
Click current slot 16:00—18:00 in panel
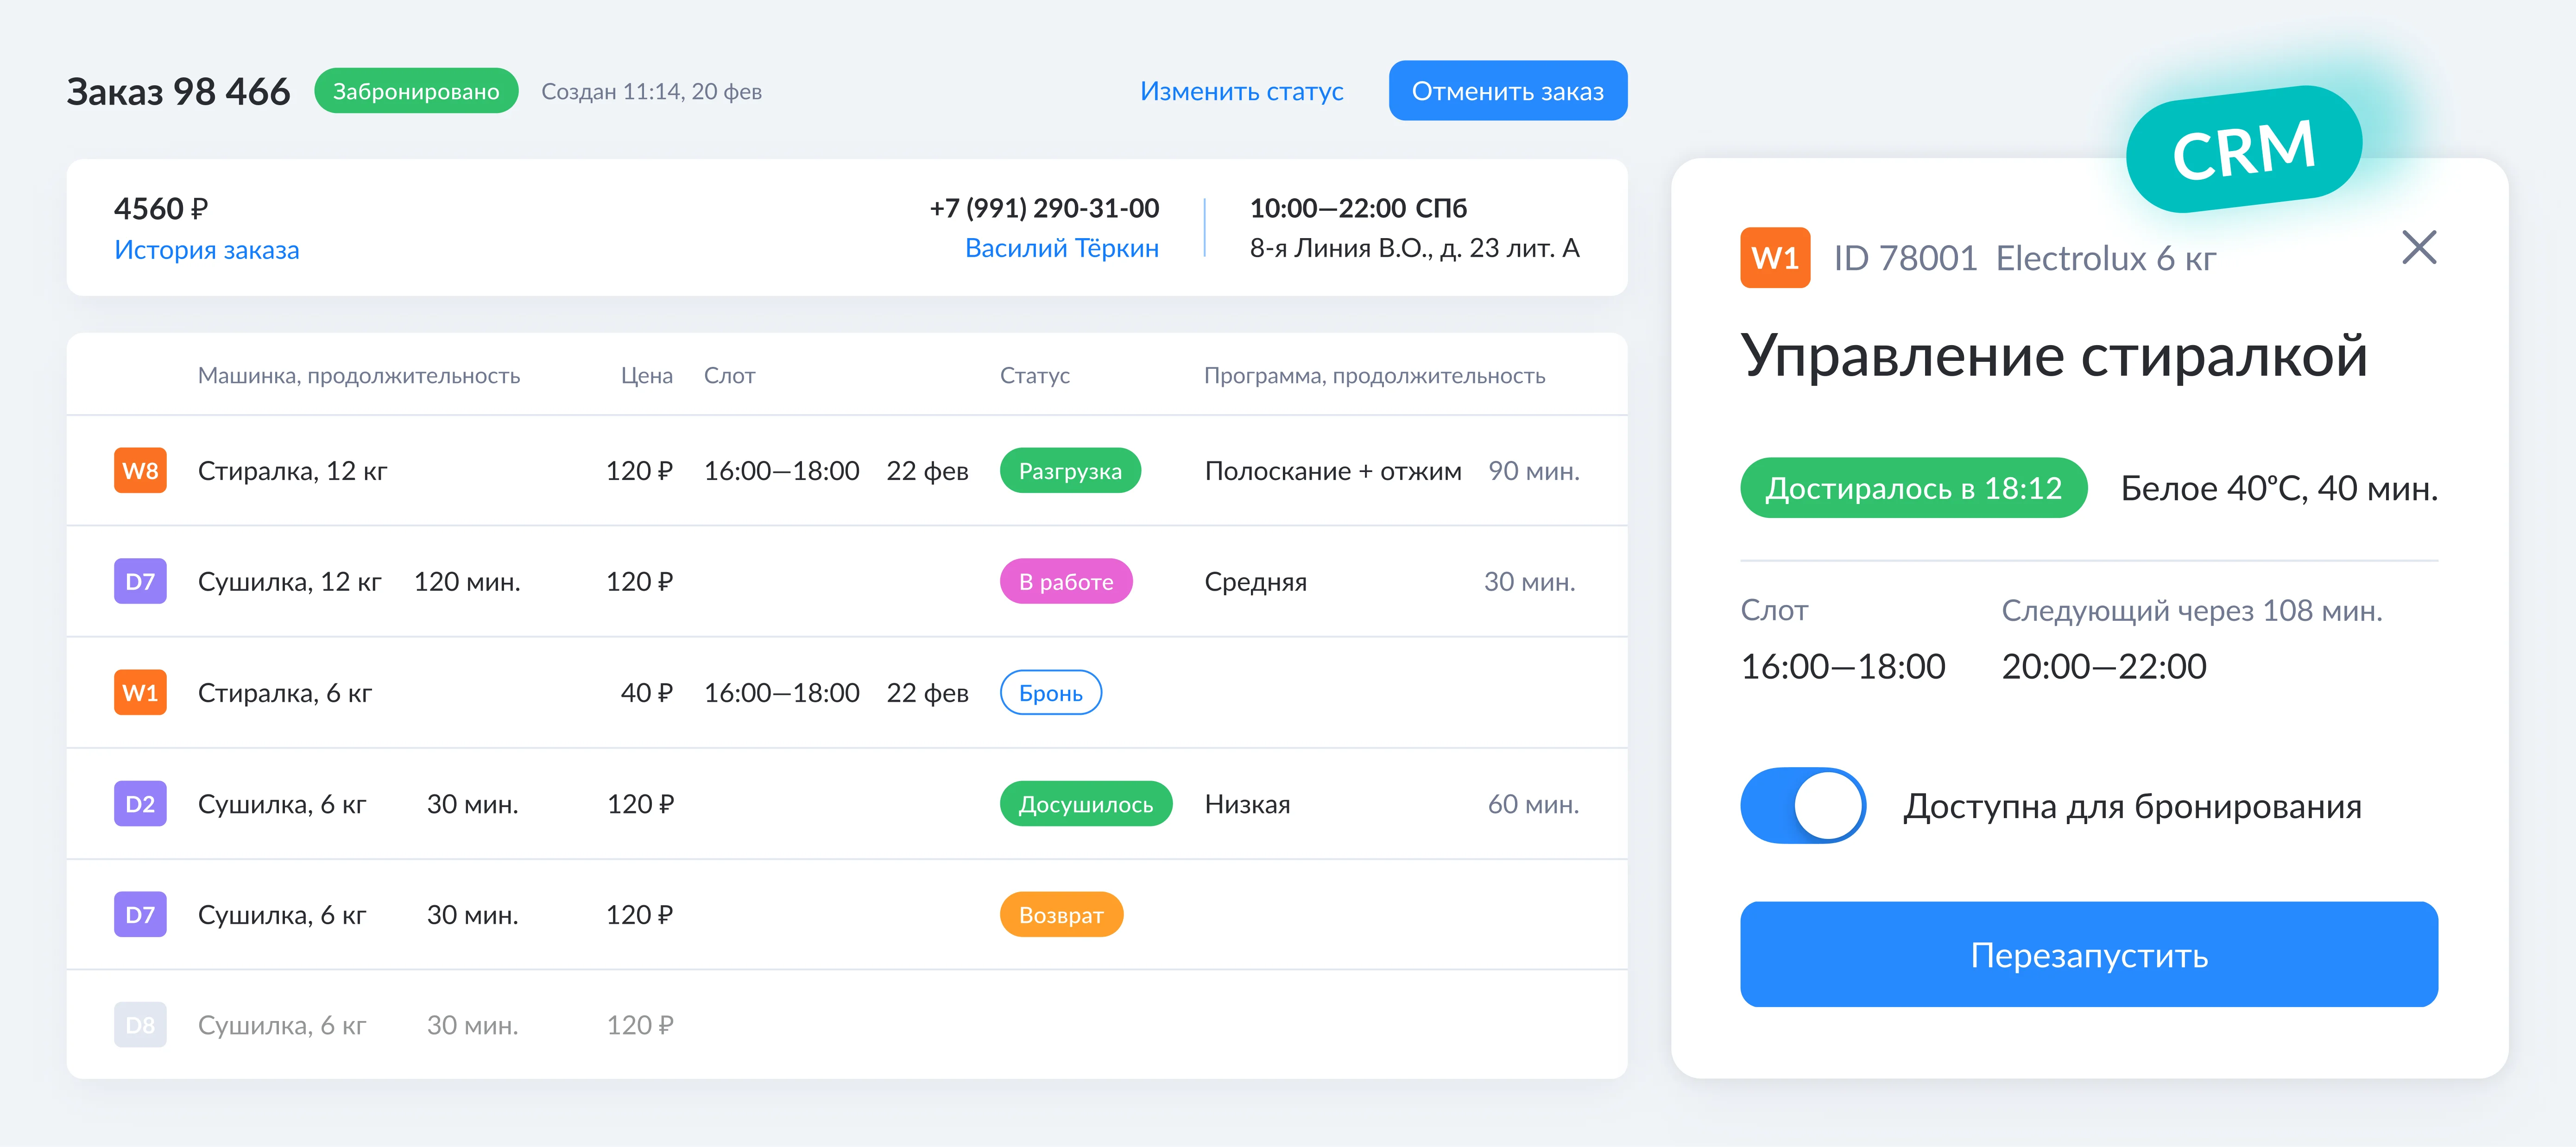pos(1842,666)
